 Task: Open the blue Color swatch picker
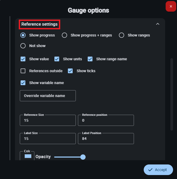28,156
